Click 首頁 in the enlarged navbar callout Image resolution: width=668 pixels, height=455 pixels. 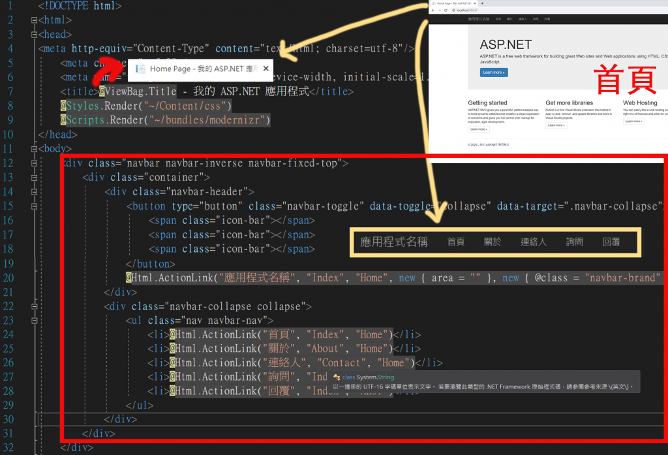[455, 242]
